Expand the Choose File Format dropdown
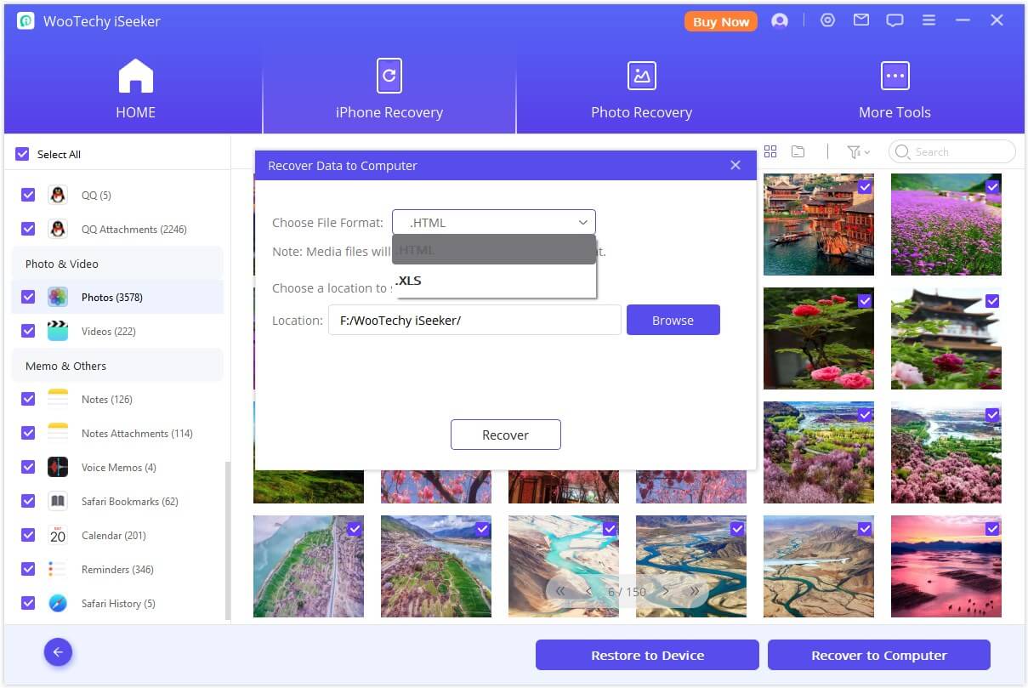 [x=494, y=223]
